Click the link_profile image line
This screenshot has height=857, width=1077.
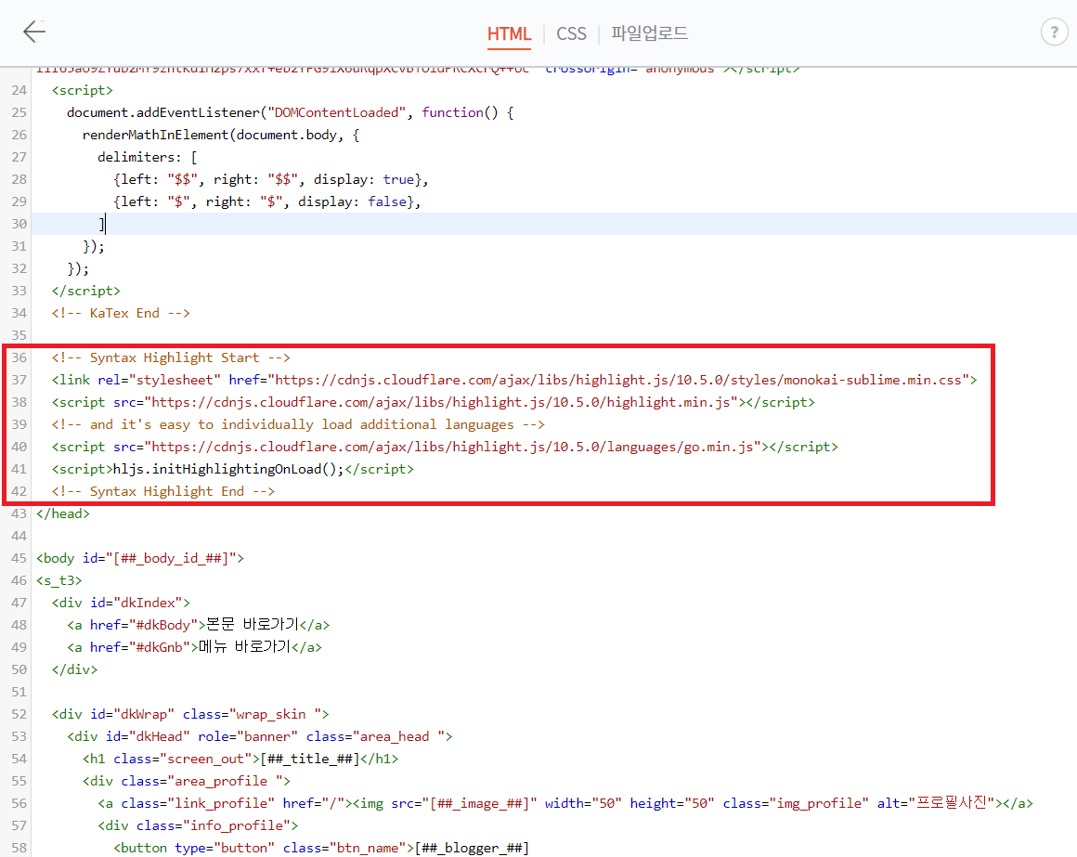[x=564, y=803]
